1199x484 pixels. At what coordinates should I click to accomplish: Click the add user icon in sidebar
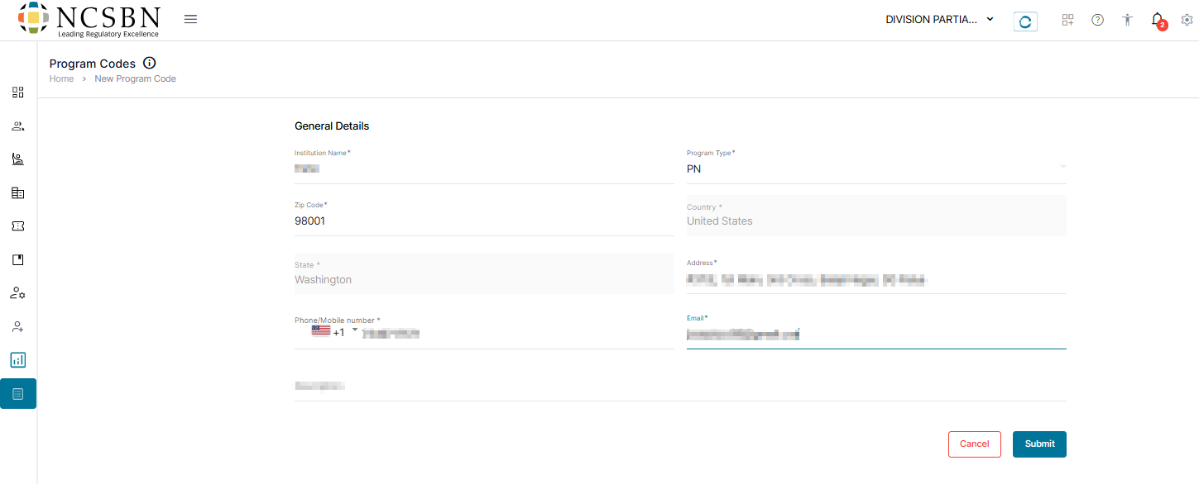coord(18,327)
